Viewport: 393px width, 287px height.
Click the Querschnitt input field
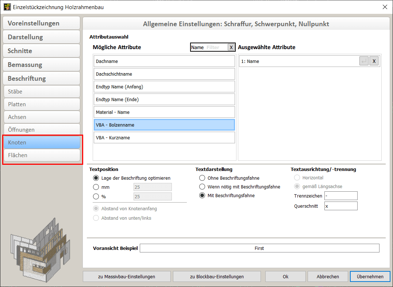[x=341, y=206]
